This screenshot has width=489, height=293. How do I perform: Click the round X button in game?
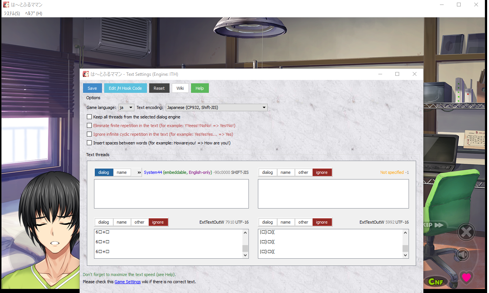[466, 232]
